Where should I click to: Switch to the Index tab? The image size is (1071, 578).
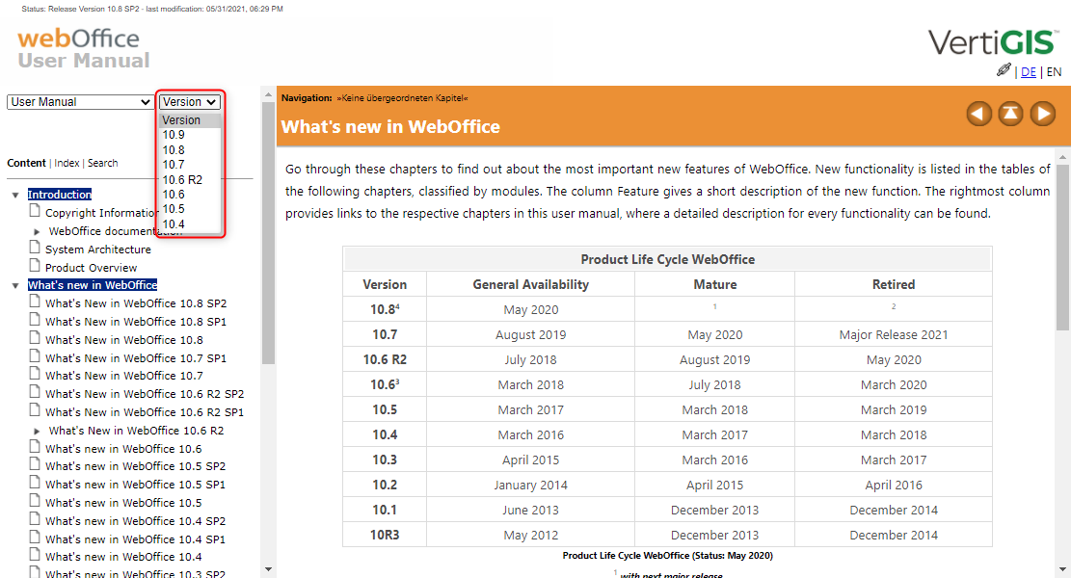67,163
